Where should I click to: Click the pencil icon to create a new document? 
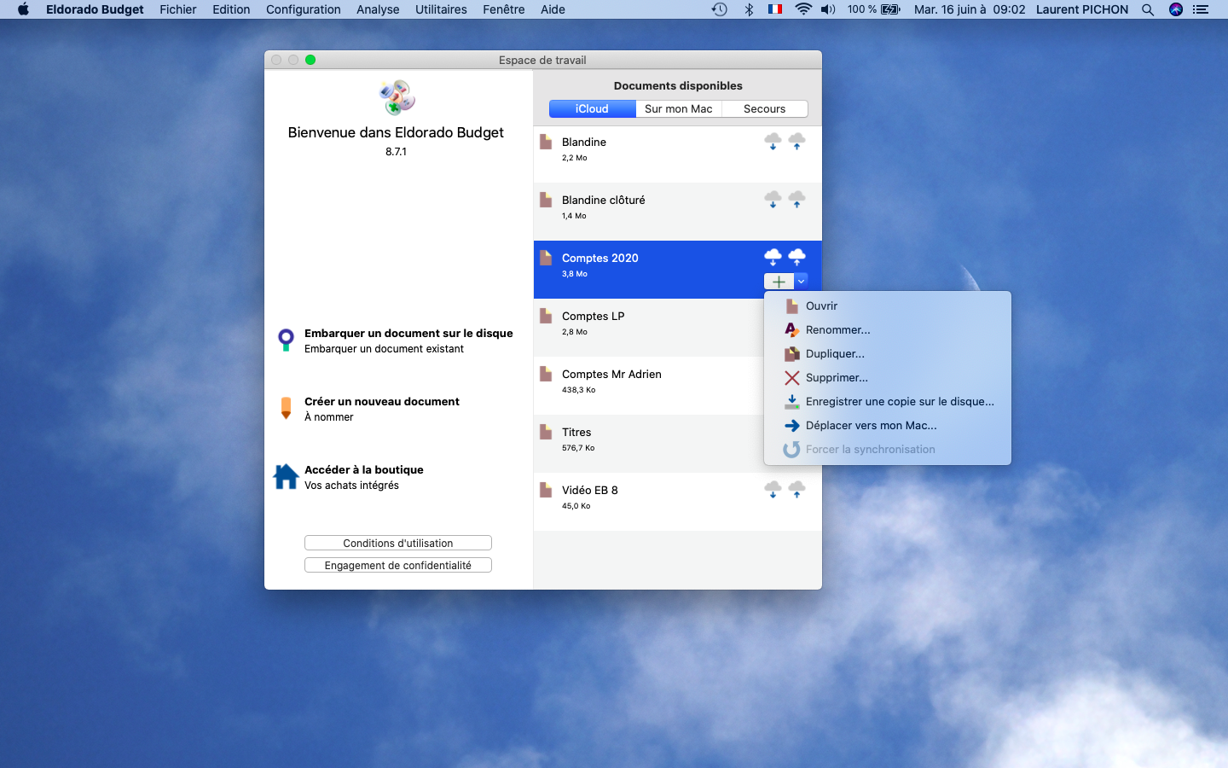coord(286,408)
